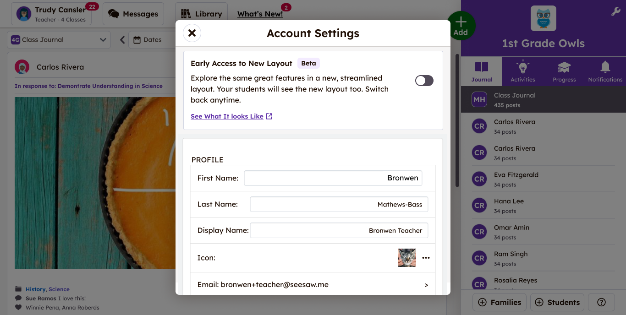Open the icon options three-dot menu

click(426, 258)
